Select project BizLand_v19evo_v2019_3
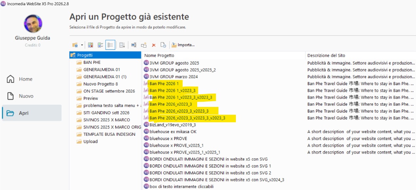 173,125
